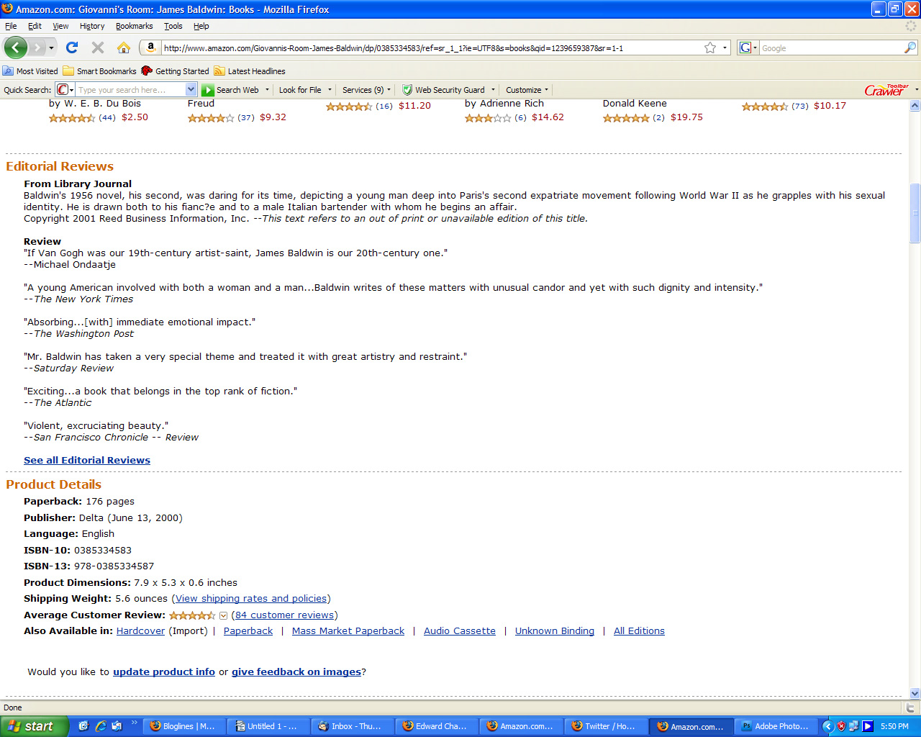Image resolution: width=921 pixels, height=737 pixels.
Task: Click the Google search box
Action: [x=831, y=48]
